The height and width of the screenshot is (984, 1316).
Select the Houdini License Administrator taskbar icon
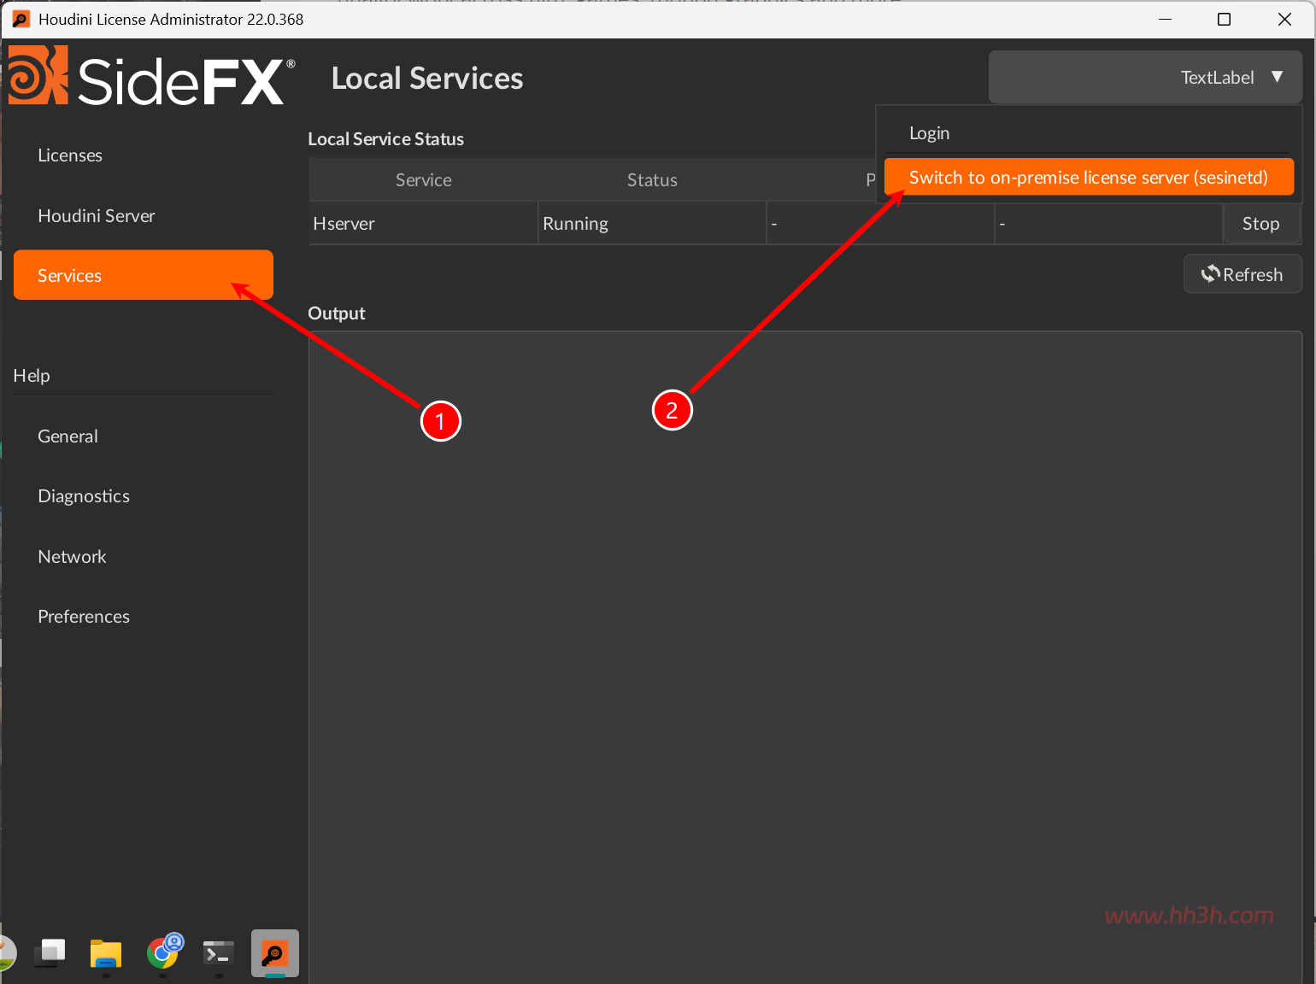coord(275,952)
